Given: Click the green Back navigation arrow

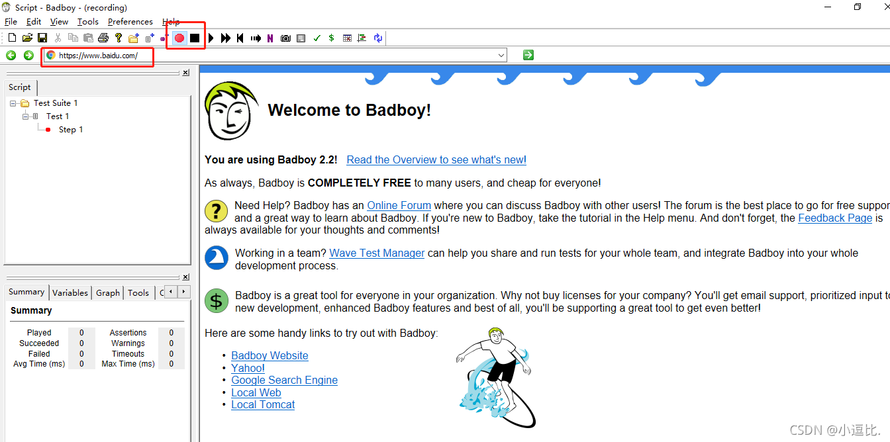Looking at the screenshot, I should (x=11, y=55).
